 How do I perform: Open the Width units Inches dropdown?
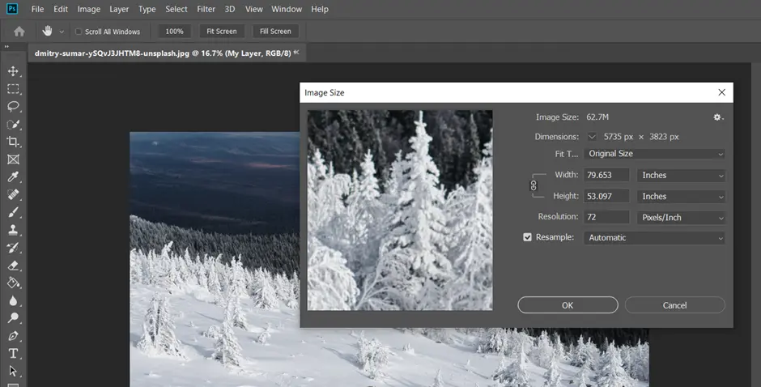tap(681, 176)
